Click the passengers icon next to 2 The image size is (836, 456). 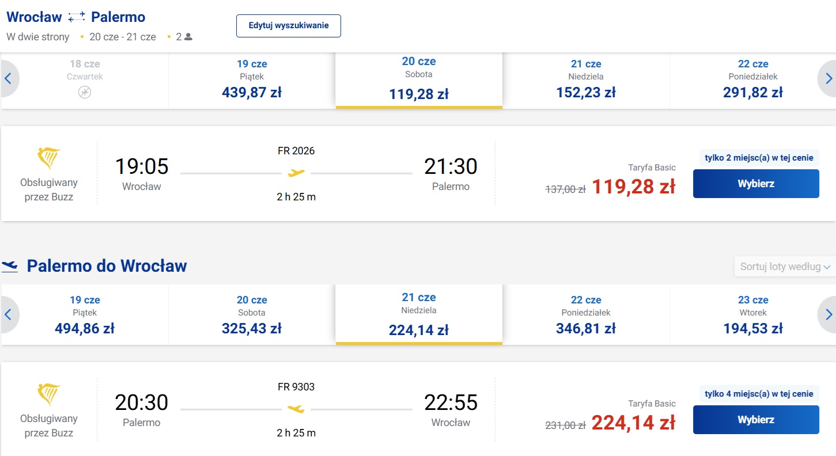point(188,37)
